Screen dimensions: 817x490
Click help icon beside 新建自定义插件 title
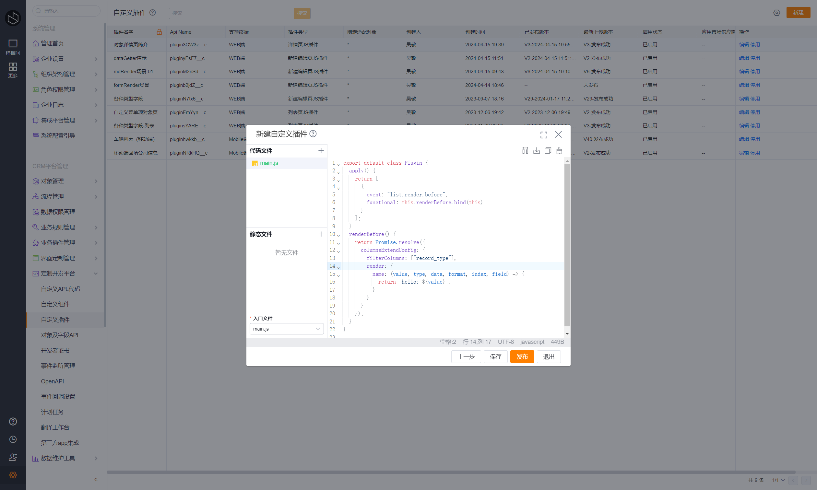[x=313, y=134]
